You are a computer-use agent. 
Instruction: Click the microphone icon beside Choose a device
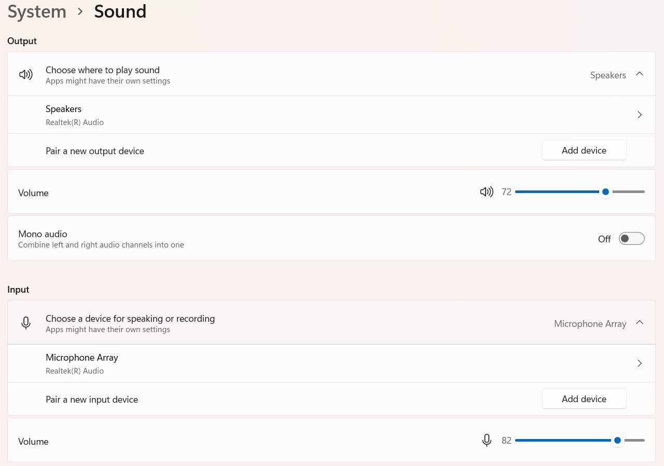click(x=26, y=323)
